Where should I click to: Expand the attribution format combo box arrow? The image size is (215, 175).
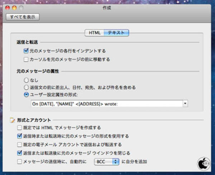185,103
